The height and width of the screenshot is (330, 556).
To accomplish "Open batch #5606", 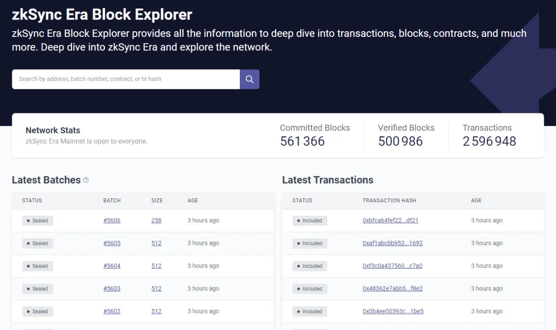I will [x=112, y=221].
